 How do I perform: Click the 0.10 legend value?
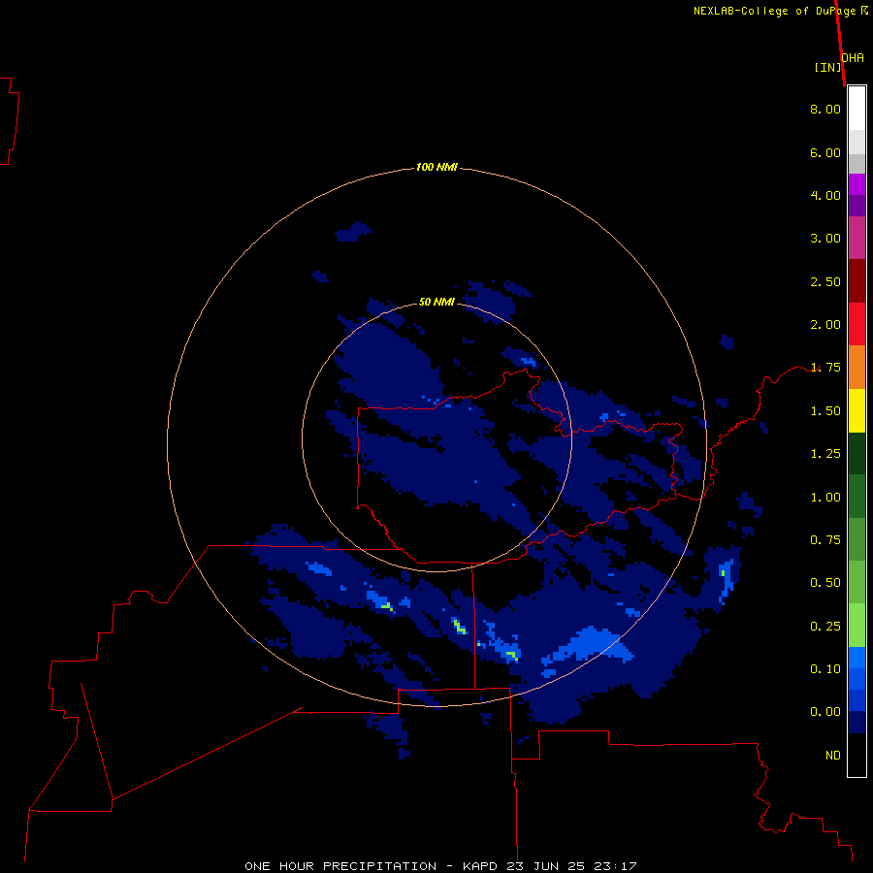(825, 669)
